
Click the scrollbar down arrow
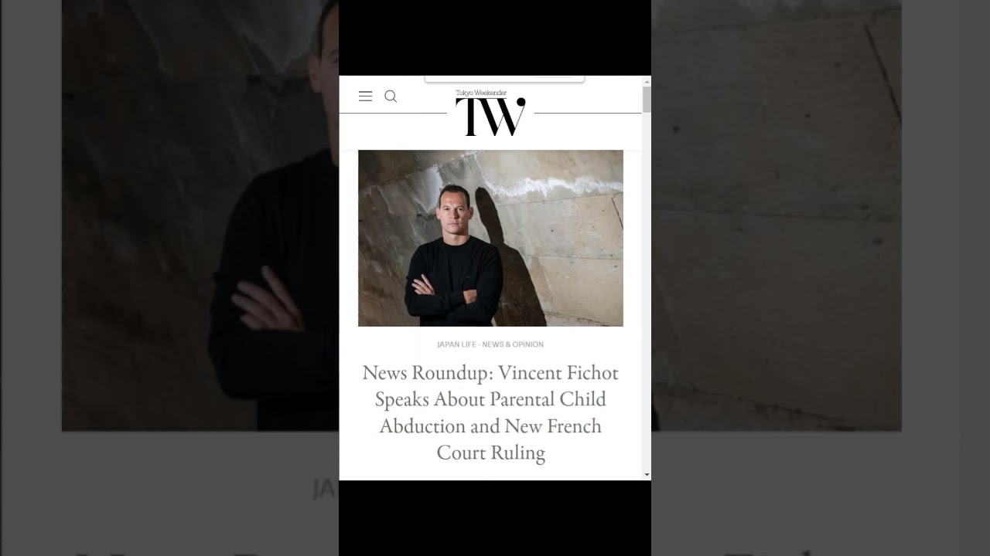click(647, 475)
